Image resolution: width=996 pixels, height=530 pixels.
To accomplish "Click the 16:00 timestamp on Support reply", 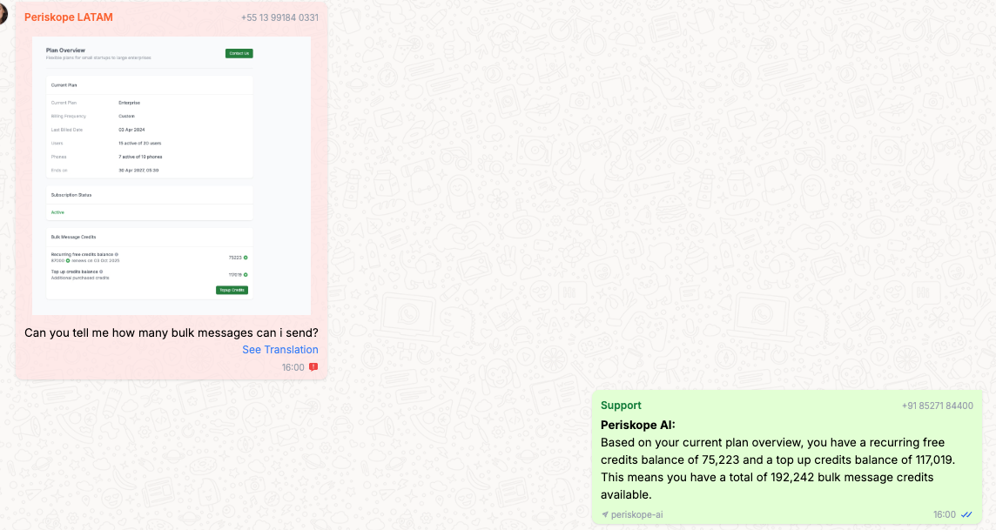I will (x=944, y=514).
